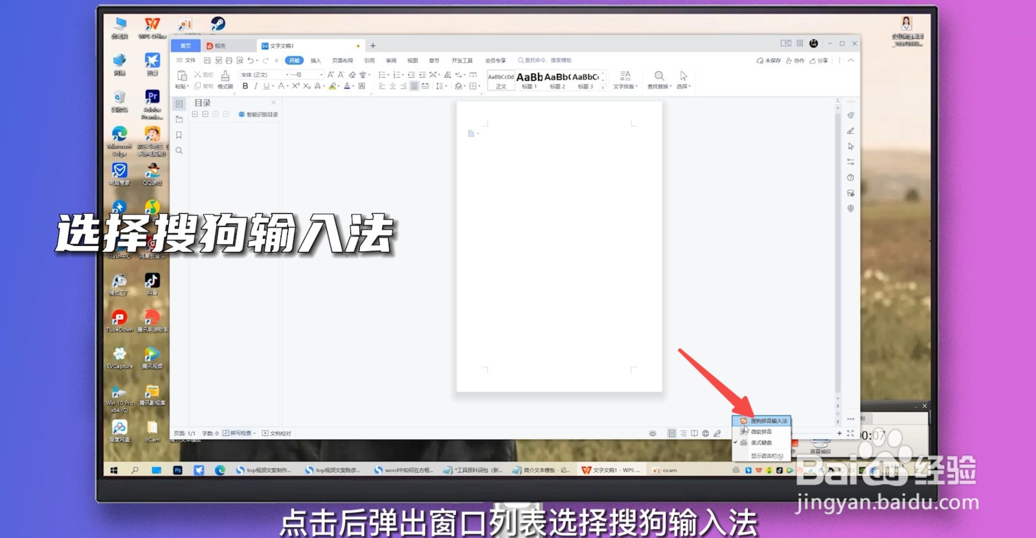Select 美式键盘 in input menu
Screen dimensions: 1036x538
(762, 443)
